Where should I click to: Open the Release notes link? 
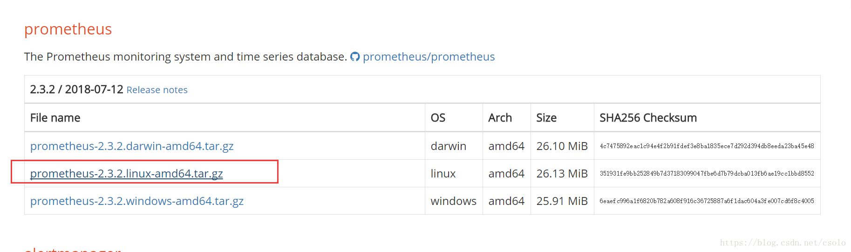[x=157, y=90]
